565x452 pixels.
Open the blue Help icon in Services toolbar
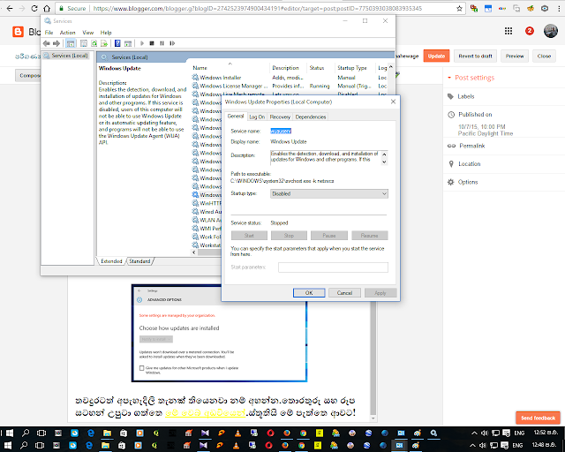point(117,43)
